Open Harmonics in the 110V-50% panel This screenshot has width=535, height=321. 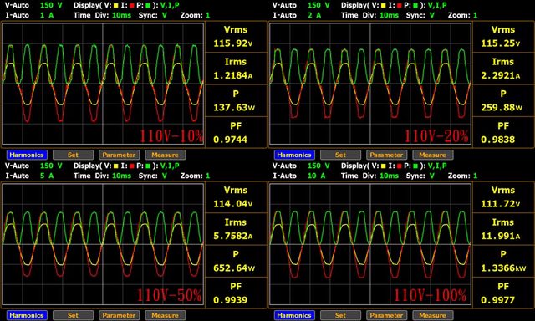click(27, 315)
